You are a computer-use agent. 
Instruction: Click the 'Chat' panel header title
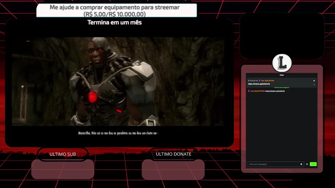point(282,75)
